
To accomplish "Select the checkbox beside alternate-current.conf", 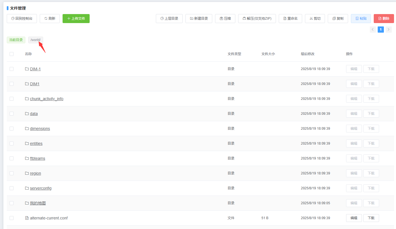I will coord(12,218).
